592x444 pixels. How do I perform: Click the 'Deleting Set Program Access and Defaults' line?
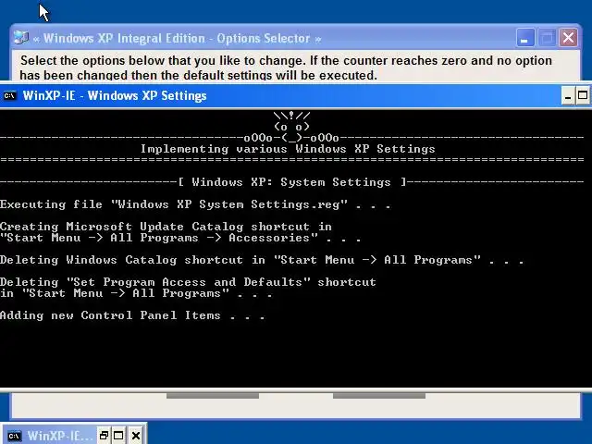(188, 282)
